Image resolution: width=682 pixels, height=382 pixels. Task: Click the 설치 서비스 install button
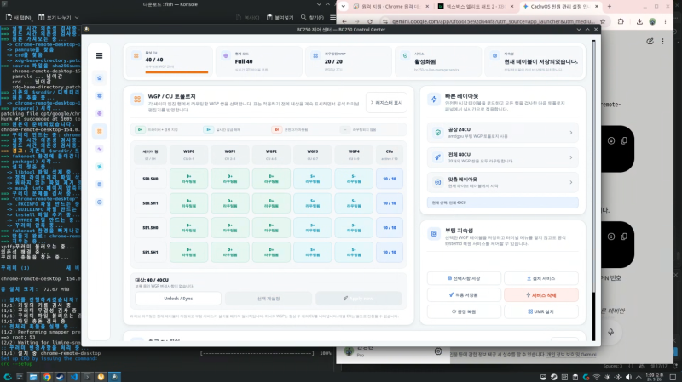coord(541,278)
